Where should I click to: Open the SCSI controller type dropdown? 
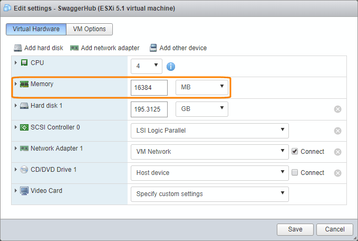click(x=209, y=131)
